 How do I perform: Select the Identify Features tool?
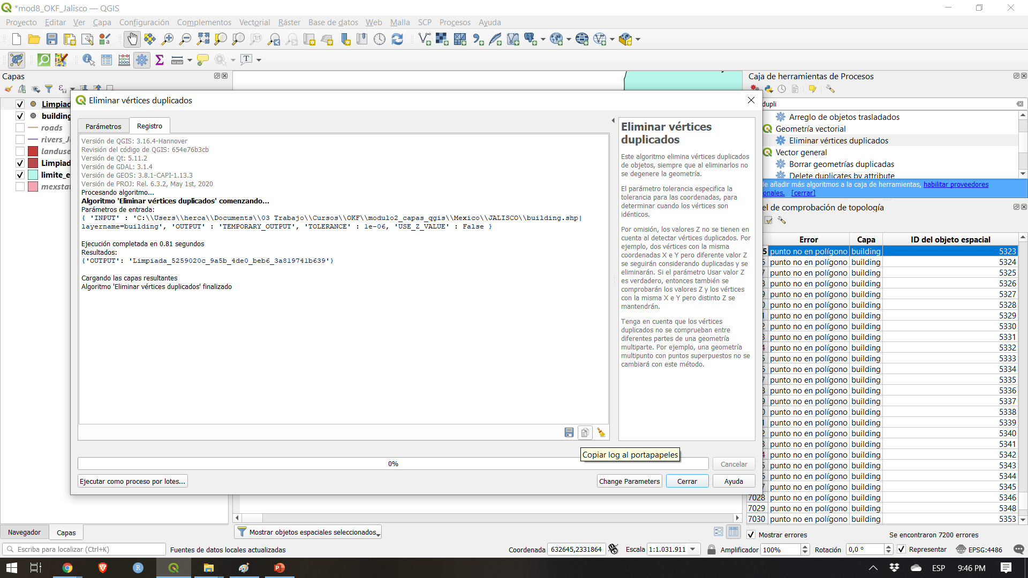coord(89,60)
